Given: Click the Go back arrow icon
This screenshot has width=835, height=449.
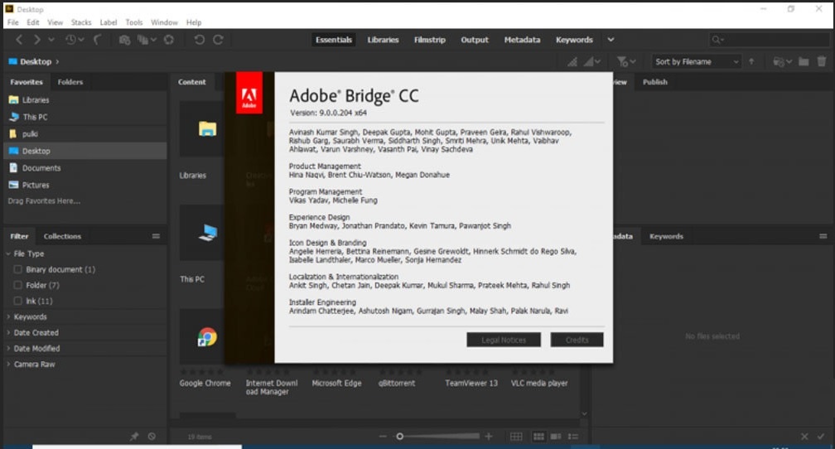Looking at the screenshot, I should click(19, 40).
